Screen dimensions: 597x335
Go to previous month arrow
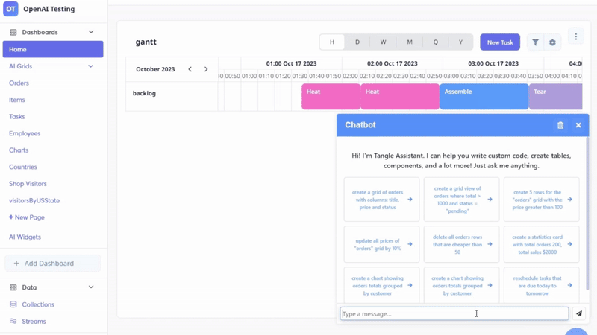pyautogui.click(x=190, y=69)
